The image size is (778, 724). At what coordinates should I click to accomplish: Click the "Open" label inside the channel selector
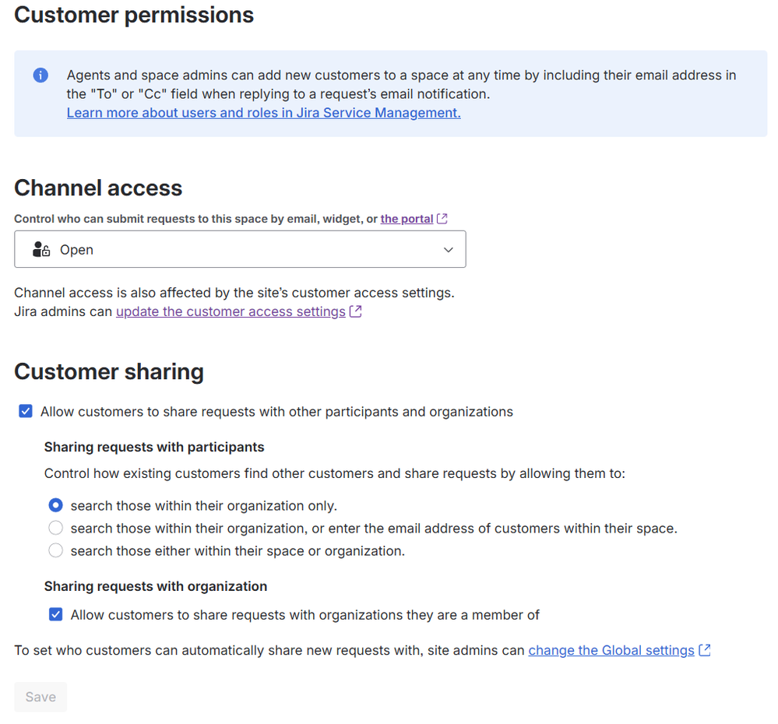coord(76,249)
